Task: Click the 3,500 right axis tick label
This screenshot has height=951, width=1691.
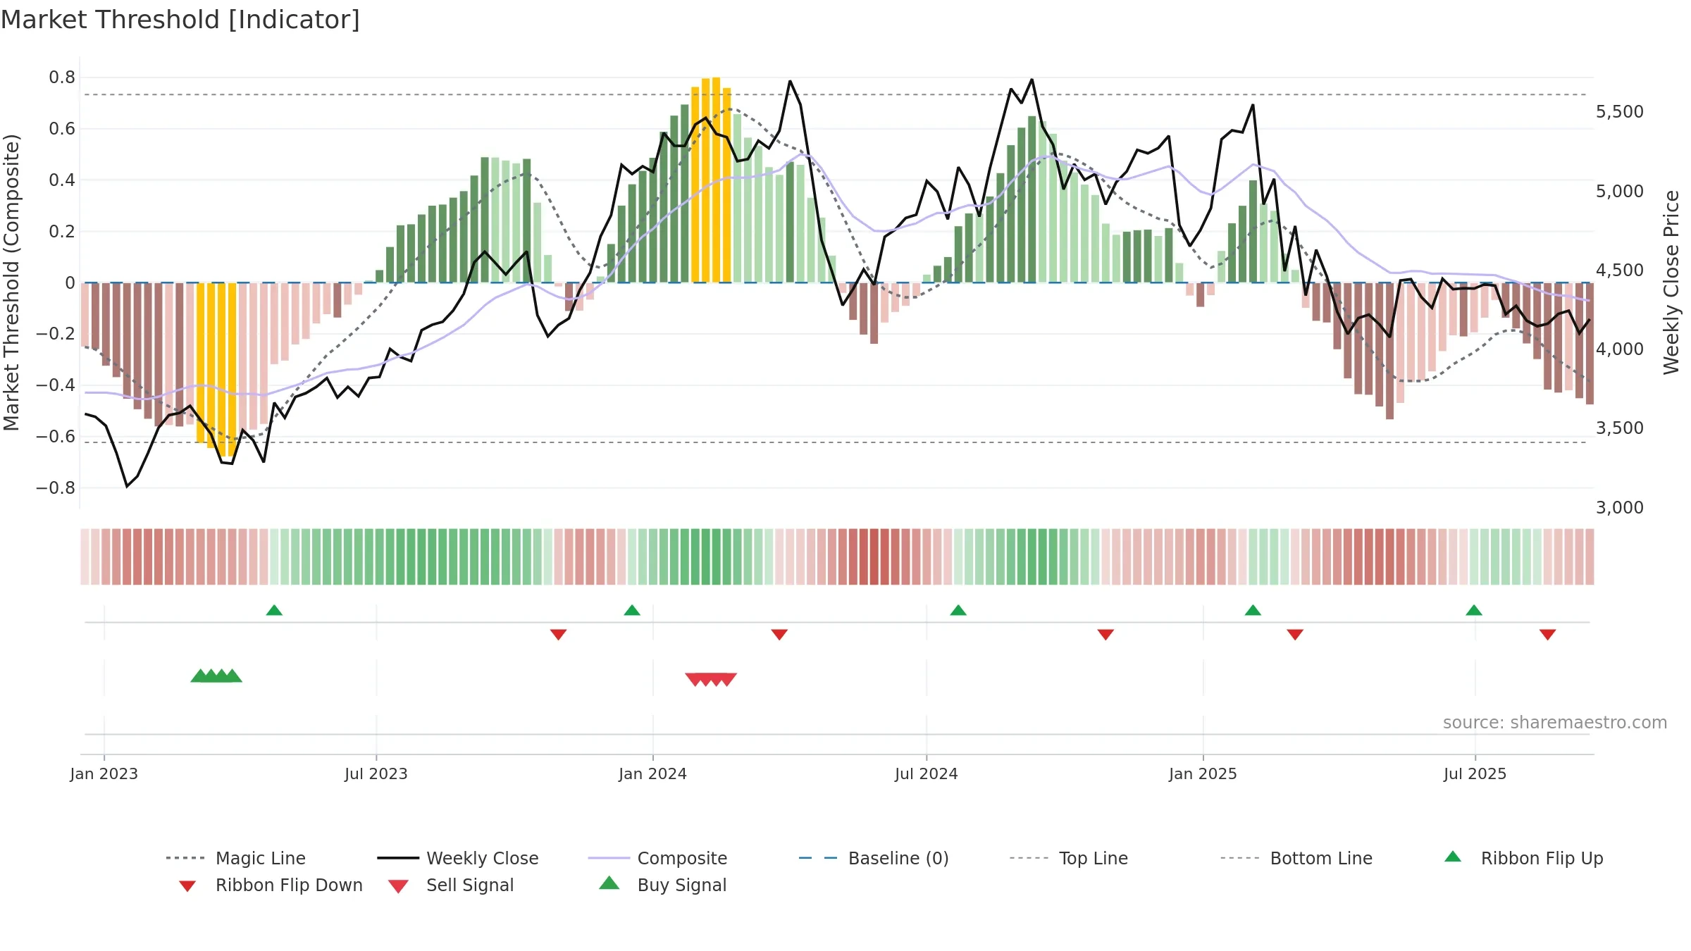Action: coord(1620,428)
